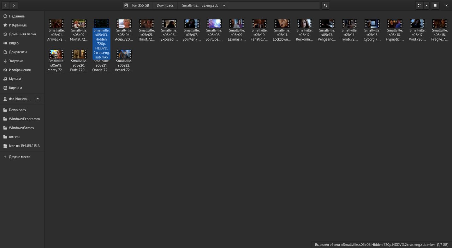Viewport: 452px width, 248px height.
Task: Open Изображения in the sidebar
Action: click(x=22, y=70)
